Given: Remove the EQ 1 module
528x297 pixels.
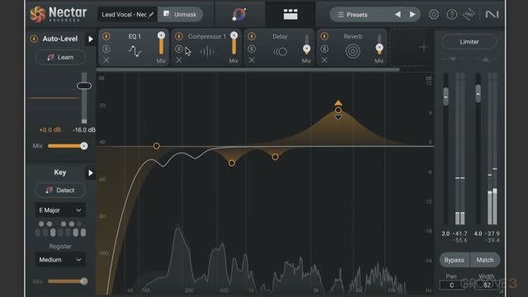Looking at the screenshot, I should [x=106, y=60].
